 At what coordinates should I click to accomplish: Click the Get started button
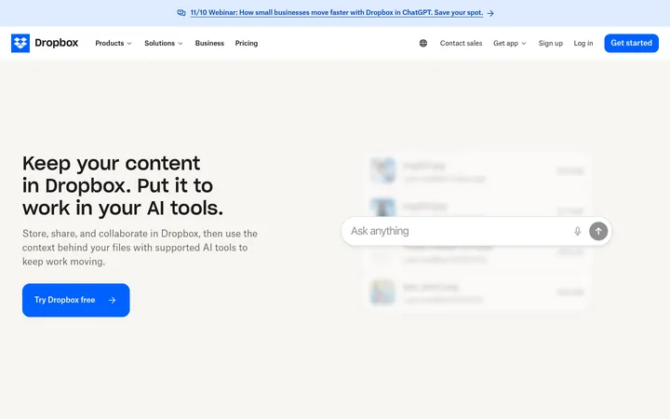[x=631, y=43]
